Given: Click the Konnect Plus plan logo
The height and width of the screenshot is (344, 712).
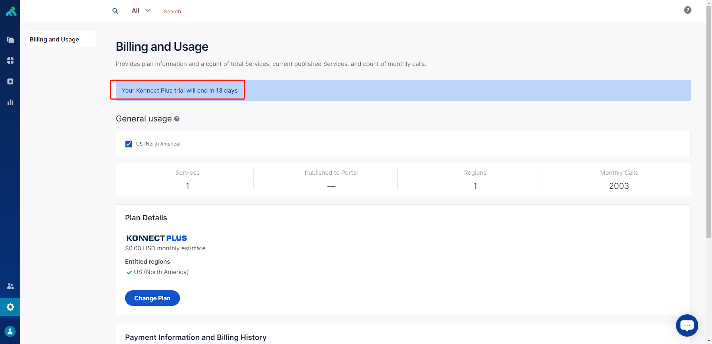Looking at the screenshot, I should (157, 238).
